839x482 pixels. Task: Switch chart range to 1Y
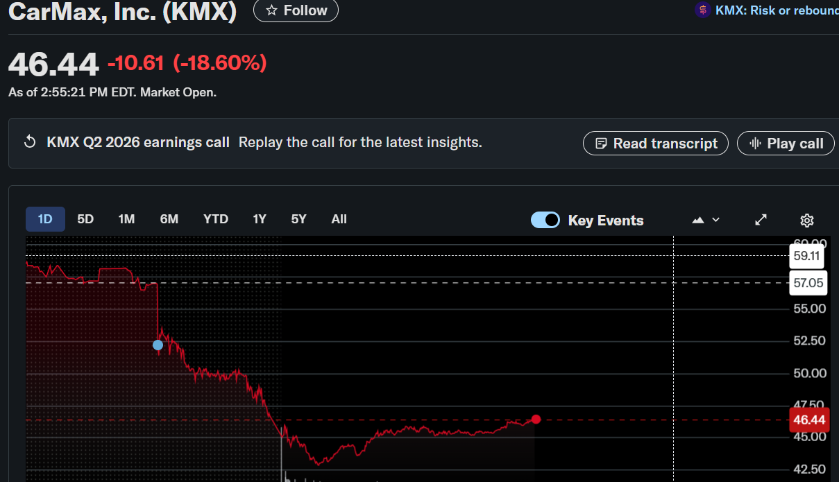[x=260, y=219]
